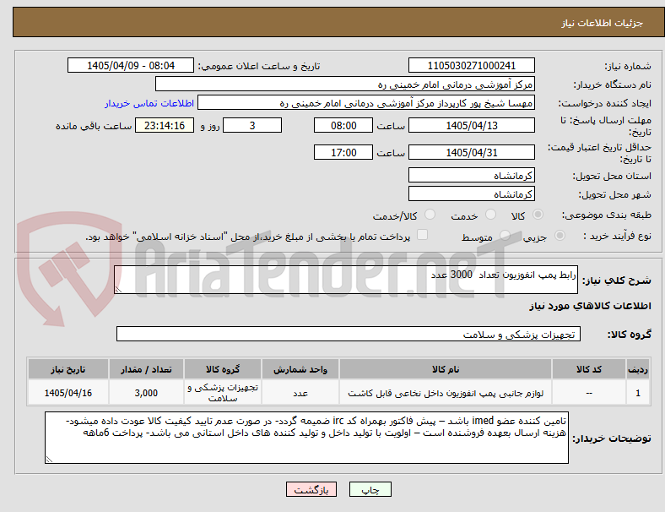Click the نام کالا column header
The image size is (665, 512).
[x=446, y=369]
